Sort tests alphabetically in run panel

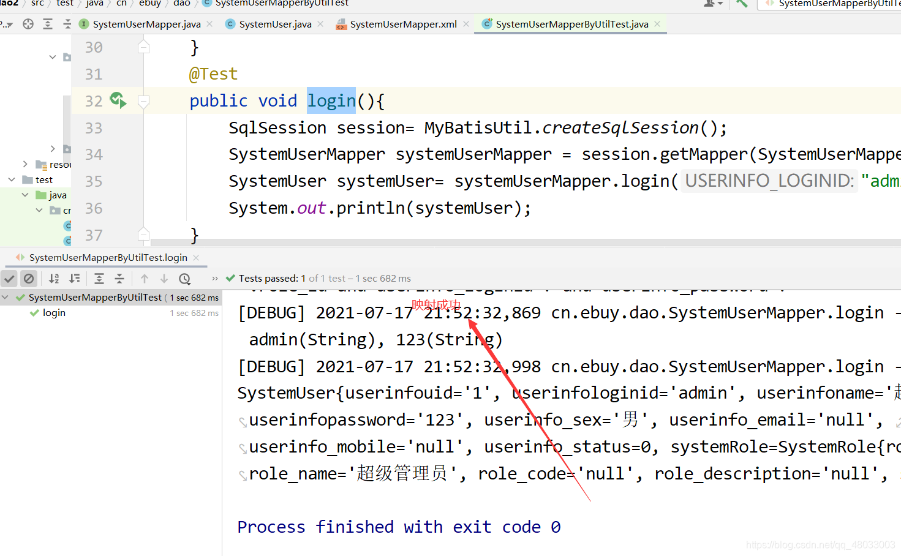(x=54, y=279)
